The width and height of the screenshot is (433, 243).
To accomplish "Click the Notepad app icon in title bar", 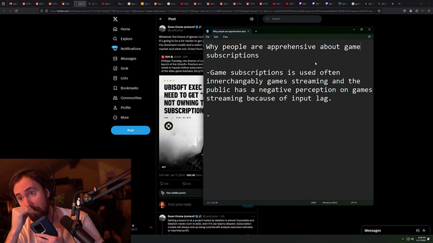I will (x=208, y=32).
